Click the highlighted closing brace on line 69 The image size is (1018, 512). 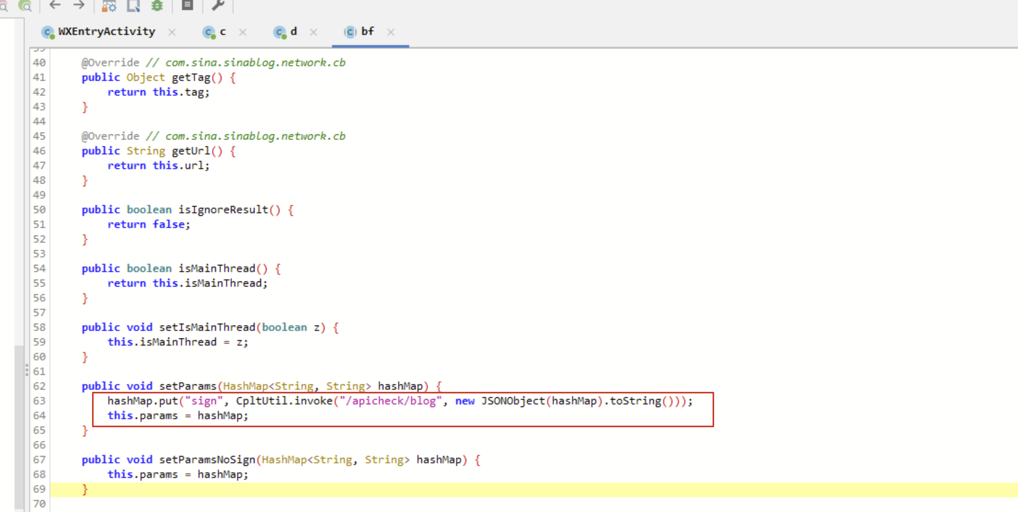pyautogui.click(x=85, y=490)
